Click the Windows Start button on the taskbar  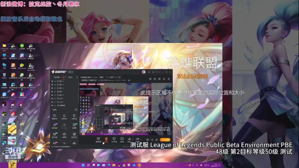click(83, 165)
